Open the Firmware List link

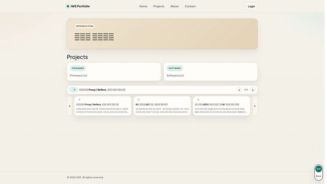pos(79,76)
